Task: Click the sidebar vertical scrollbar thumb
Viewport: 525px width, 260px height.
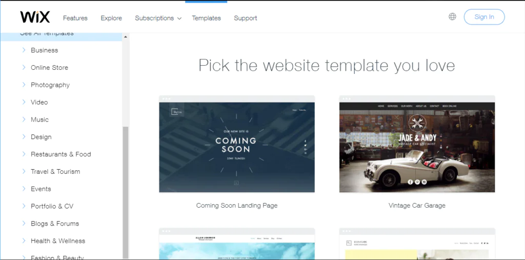Action: point(126,192)
